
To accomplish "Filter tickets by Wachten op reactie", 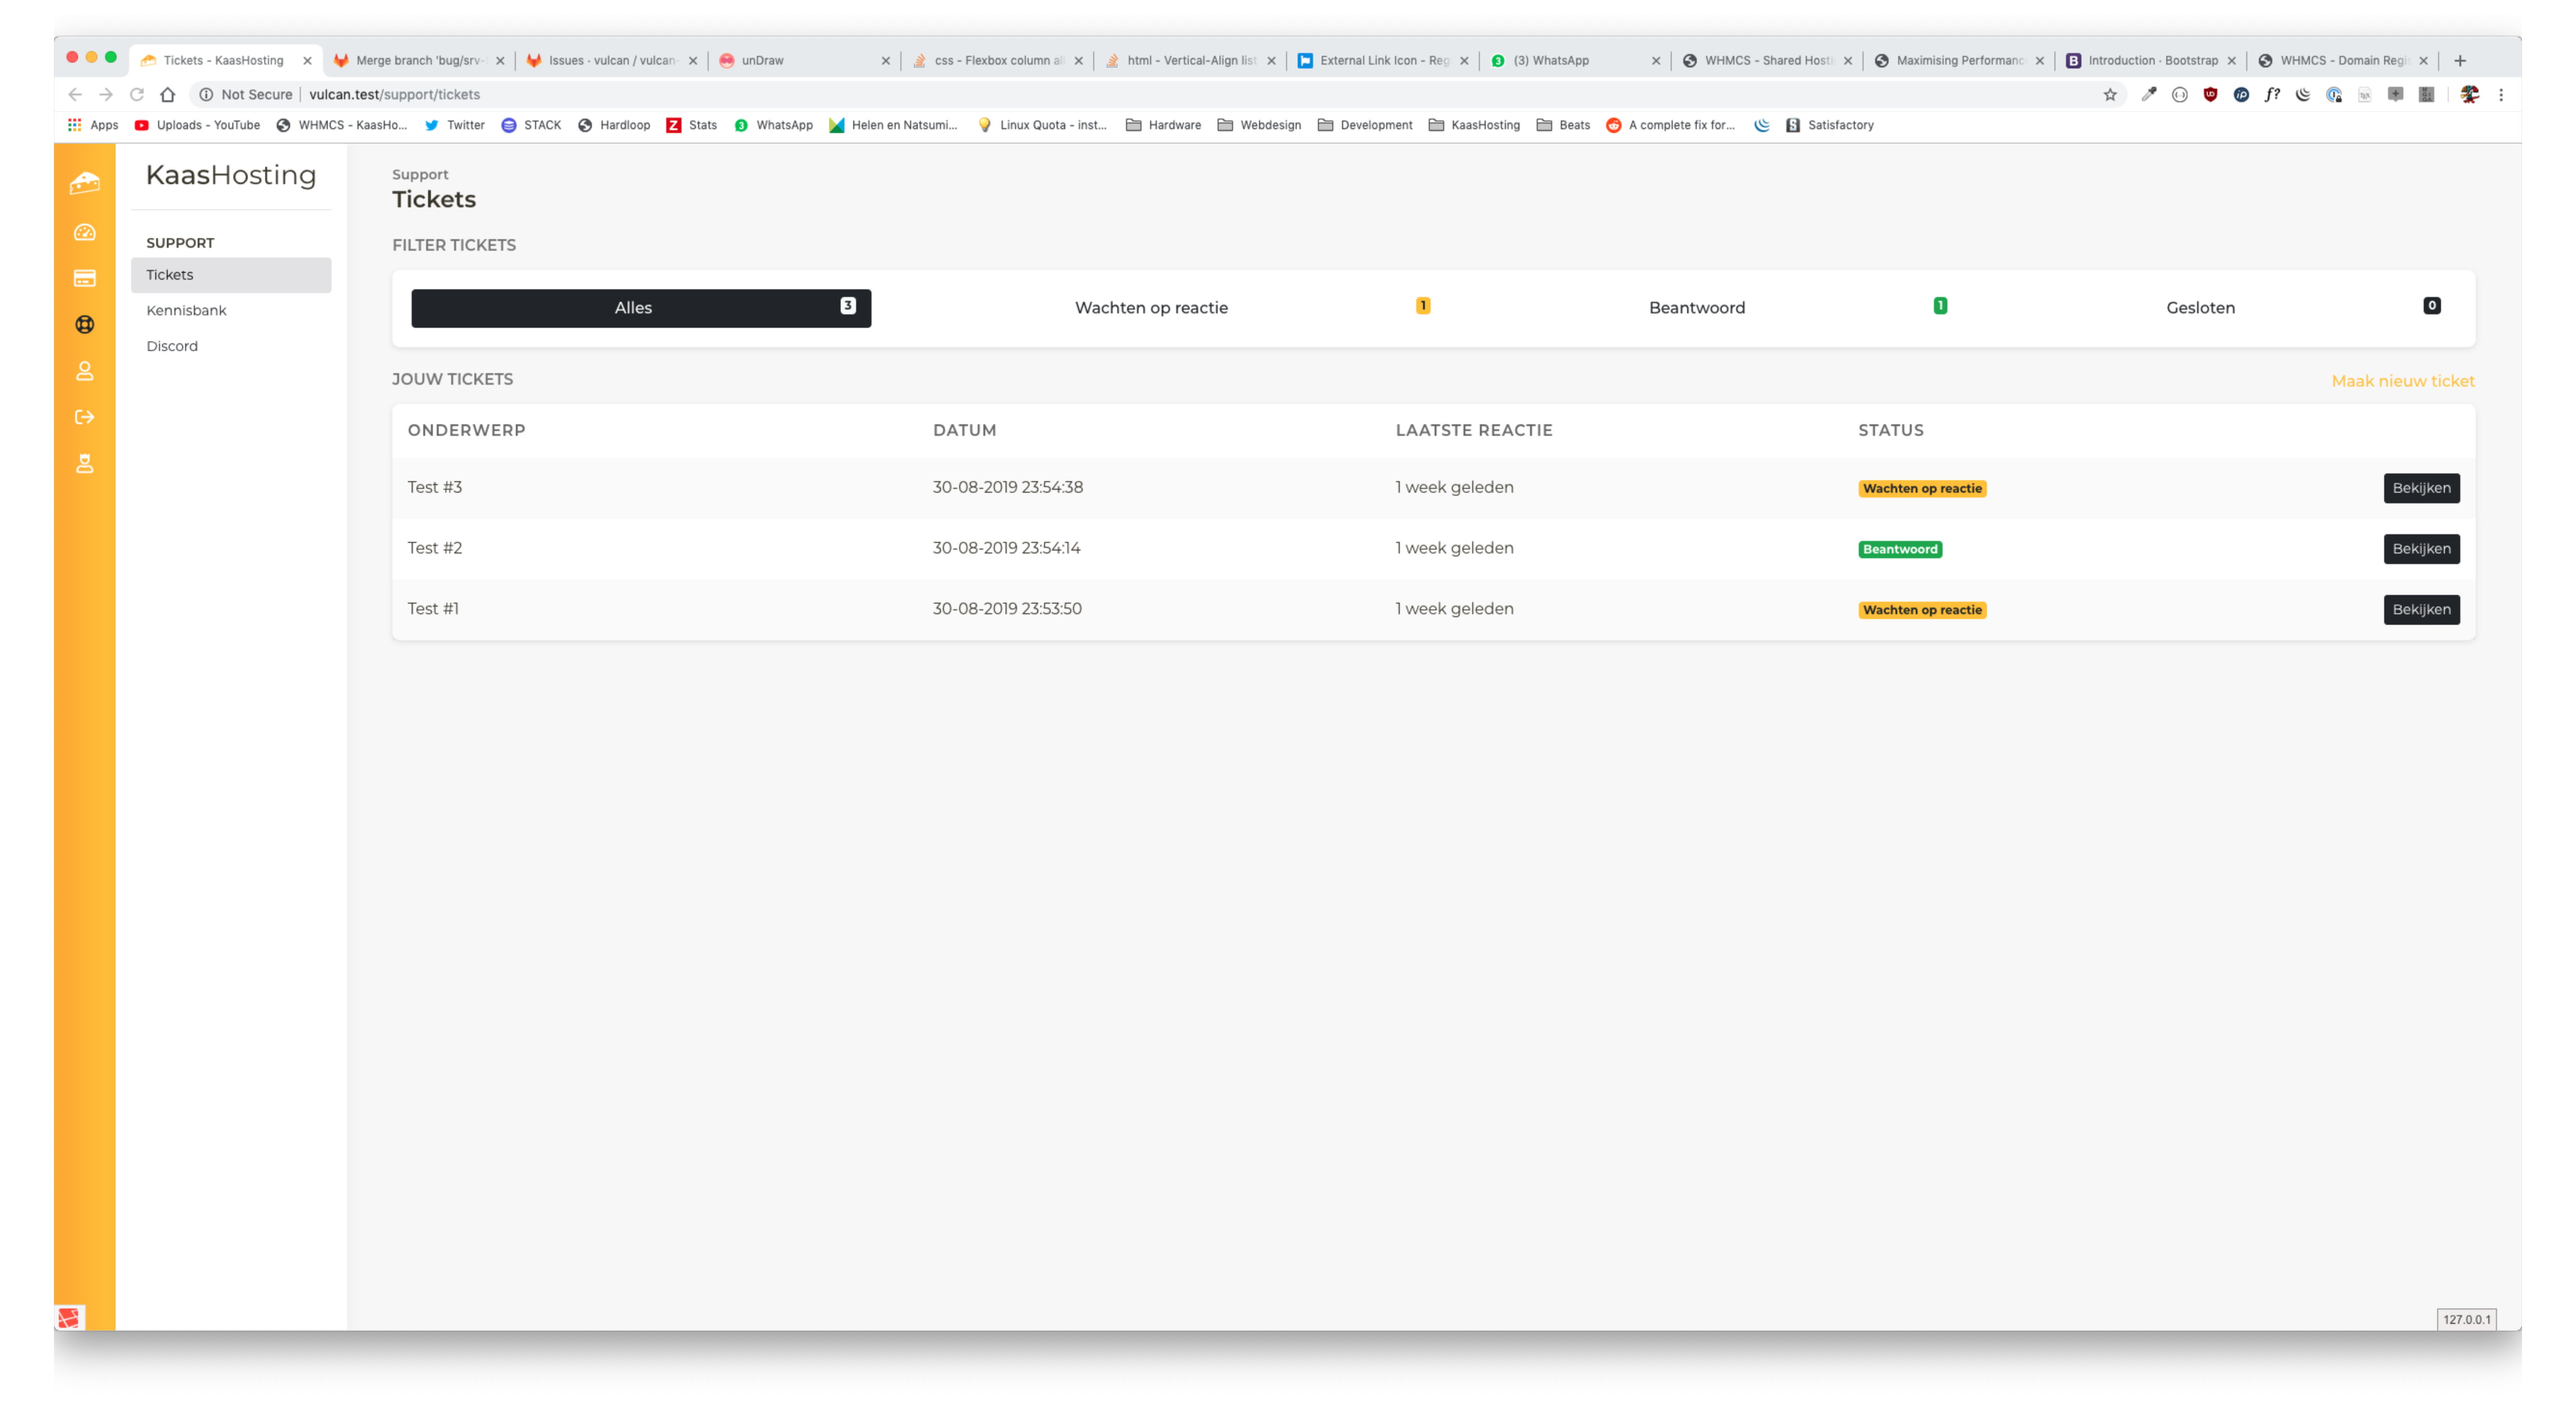I will [1151, 308].
